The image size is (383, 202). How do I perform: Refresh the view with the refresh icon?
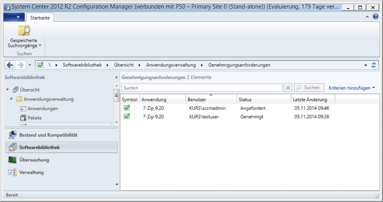[x=374, y=65]
